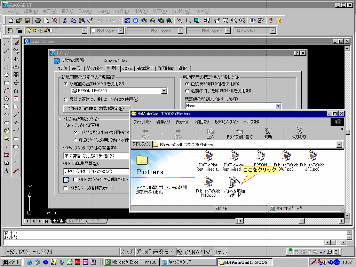356x267 pixels.
Task: Open Microsoft Excel from the taskbar
Action: coord(132,262)
